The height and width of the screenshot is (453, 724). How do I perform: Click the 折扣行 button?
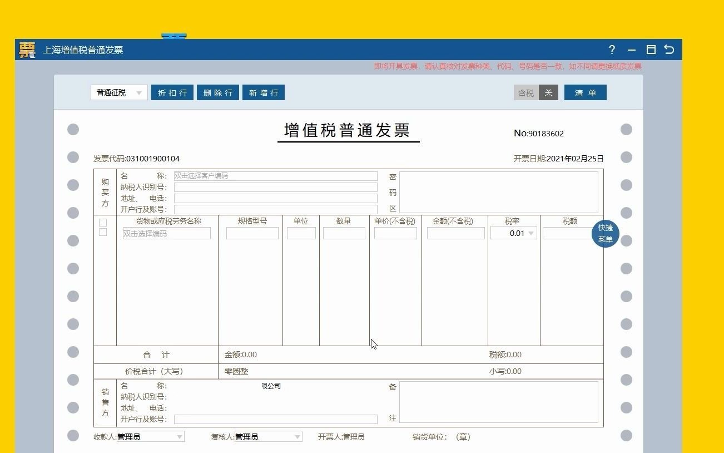(x=172, y=92)
